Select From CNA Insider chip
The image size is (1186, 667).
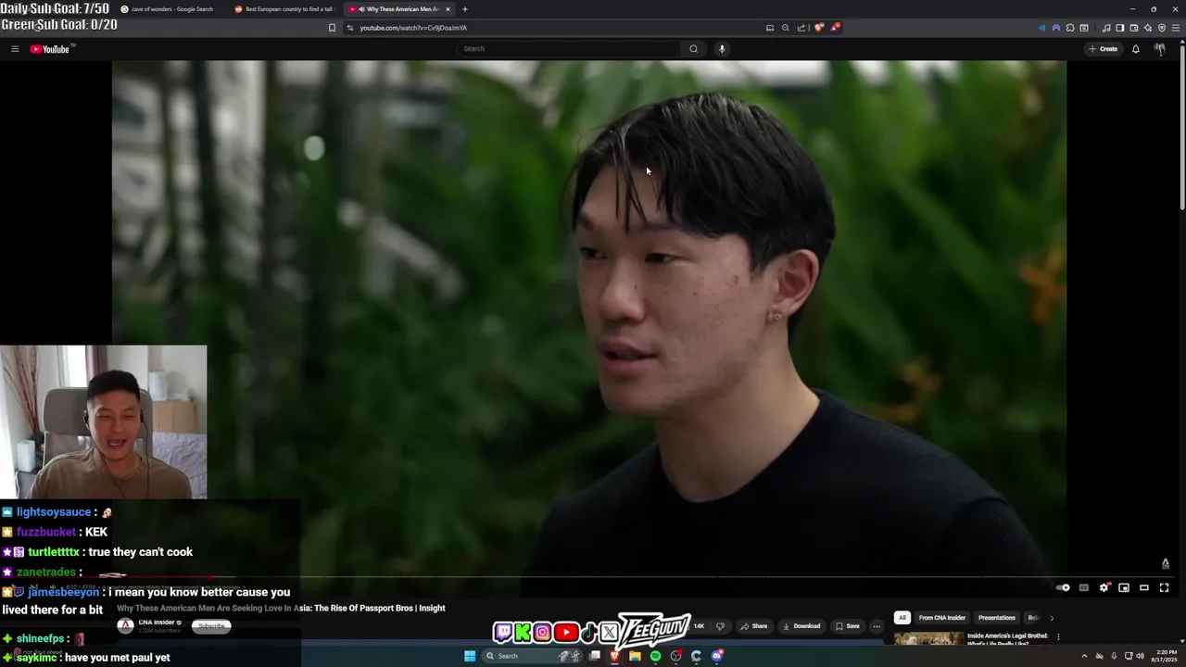[x=942, y=618]
